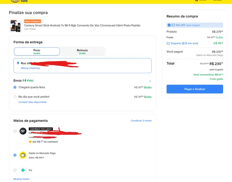The width and height of the screenshot is (232, 182).
Task: Click the Mercado Pago wallet icon
Action: (x=23, y=155)
